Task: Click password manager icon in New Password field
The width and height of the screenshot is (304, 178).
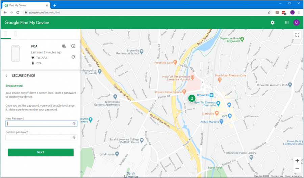Action: [74, 123]
